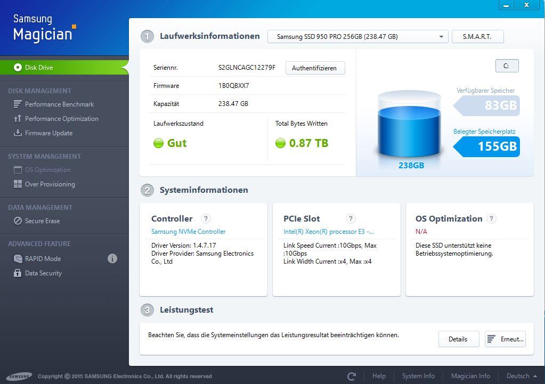Select the C: drive button

point(507,66)
